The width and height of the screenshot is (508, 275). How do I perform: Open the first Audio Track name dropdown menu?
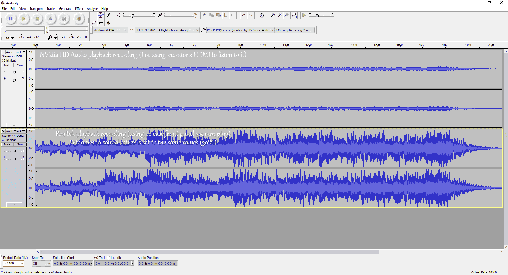pos(16,52)
